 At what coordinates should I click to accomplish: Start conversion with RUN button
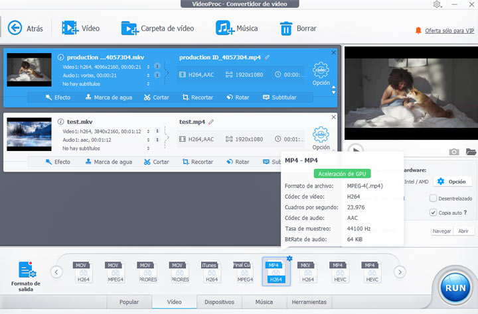[455, 288]
